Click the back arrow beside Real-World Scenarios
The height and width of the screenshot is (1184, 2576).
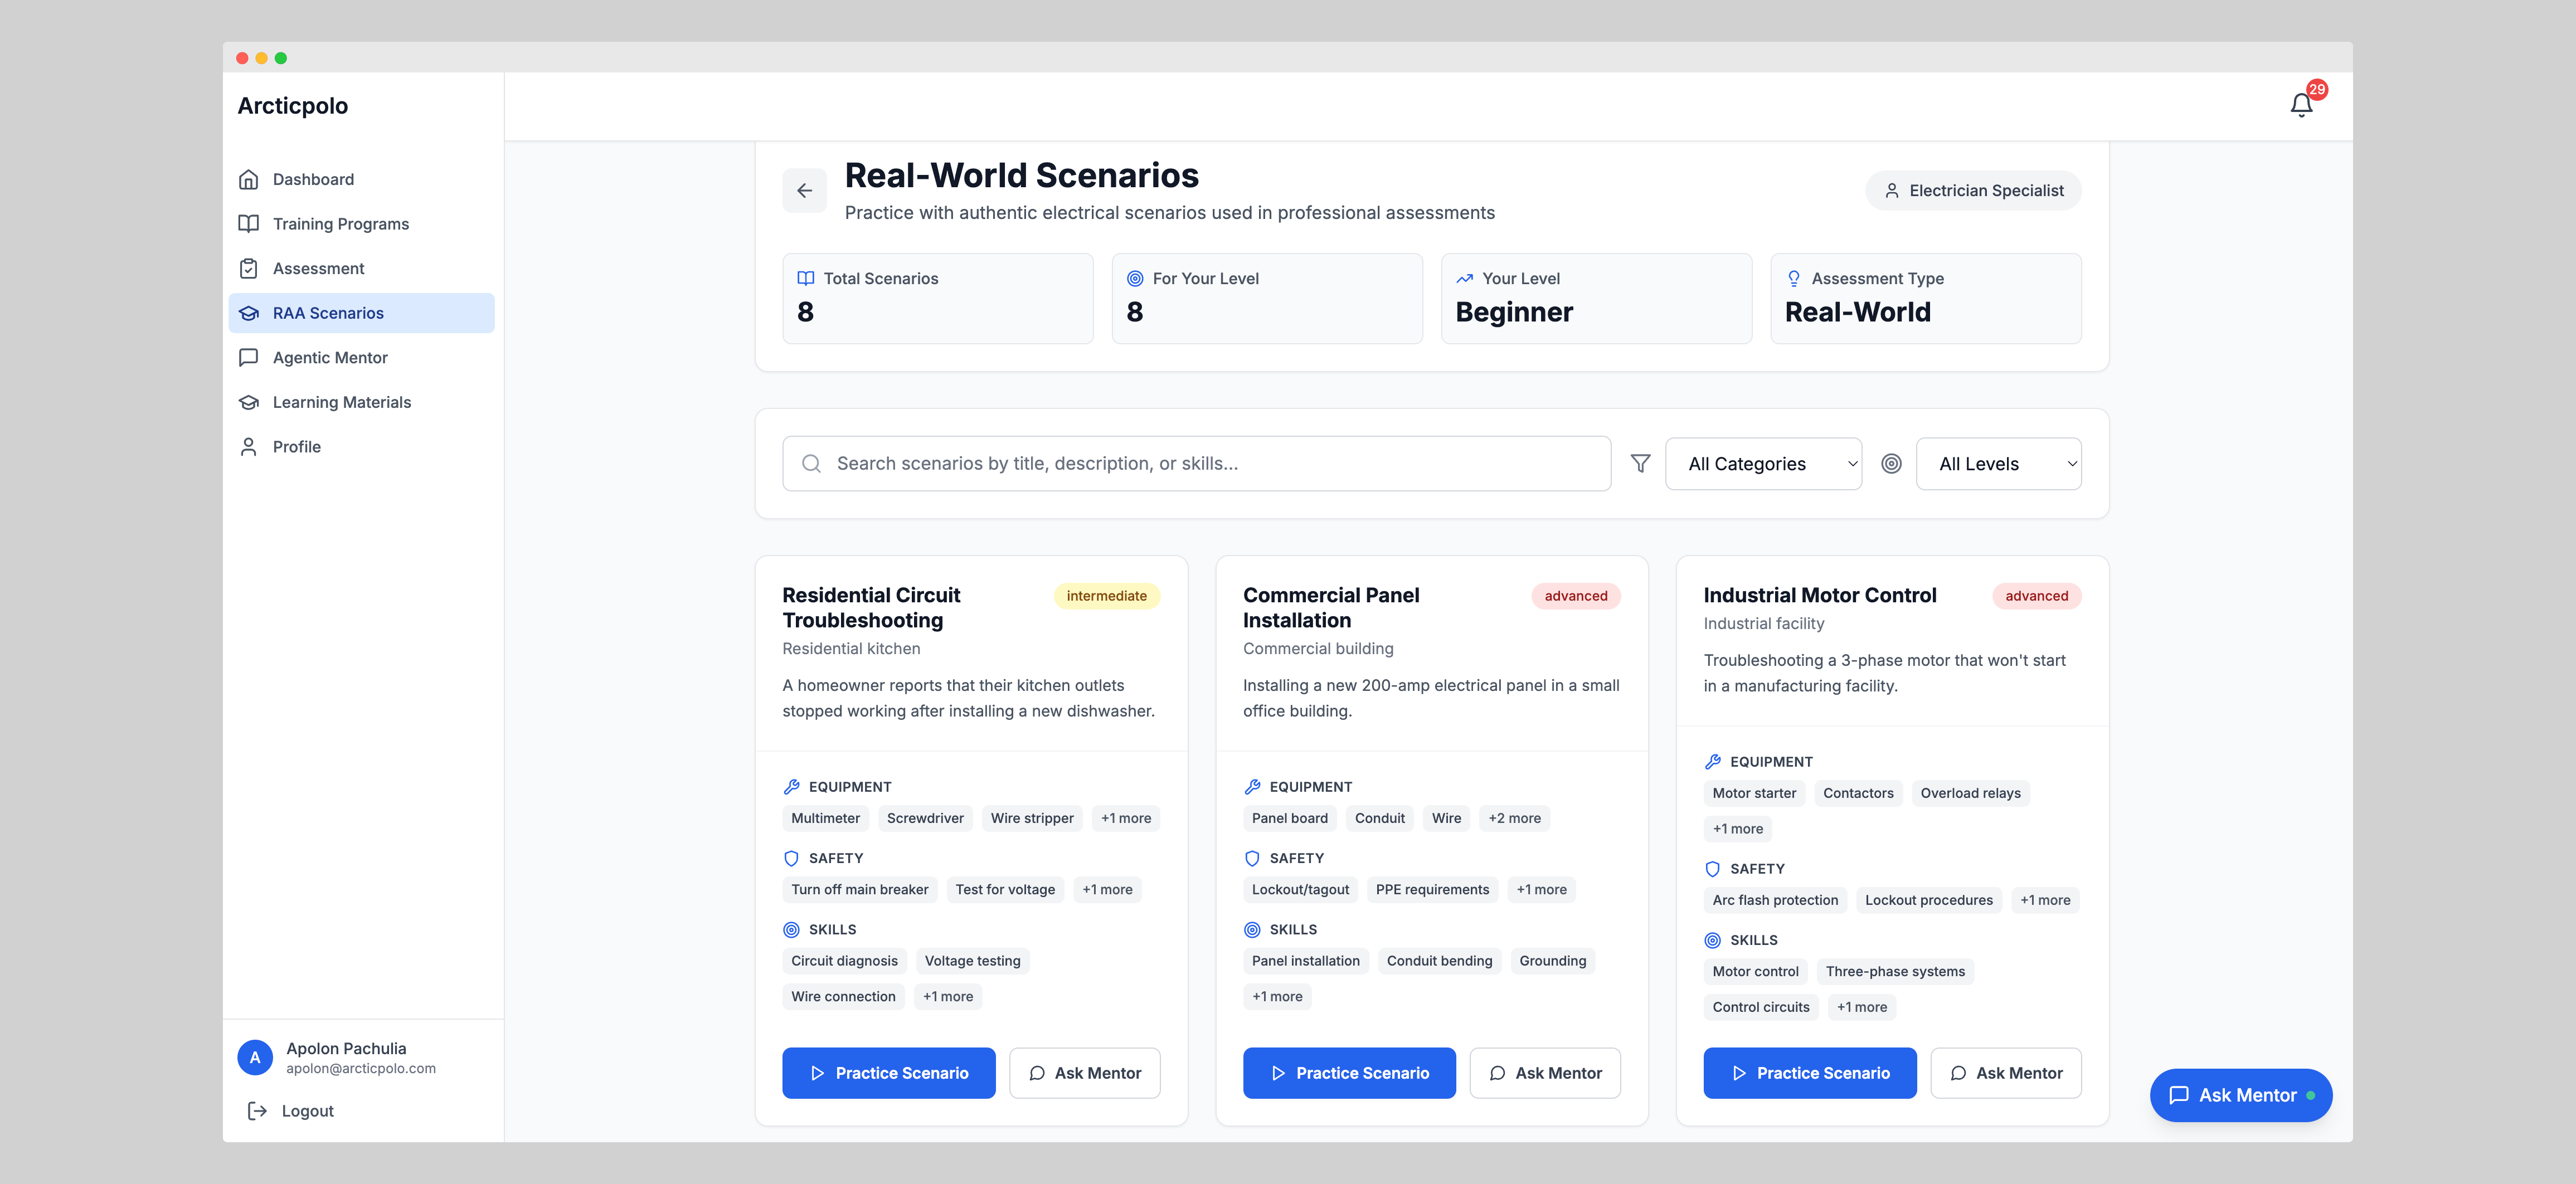[804, 191]
